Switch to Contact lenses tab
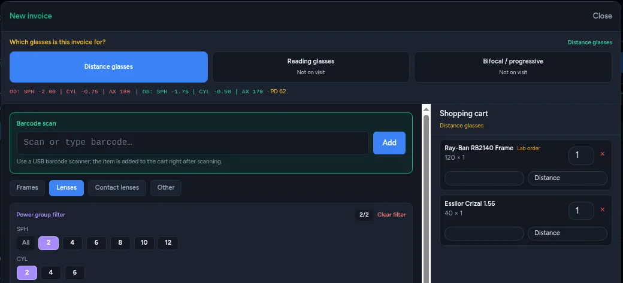This screenshot has height=283, width=623. click(x=117, y=188)
